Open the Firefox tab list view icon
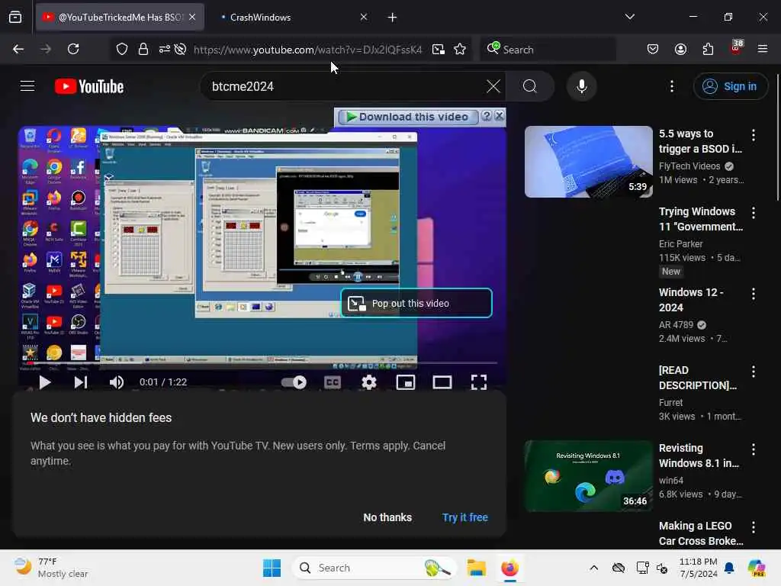 15,17
